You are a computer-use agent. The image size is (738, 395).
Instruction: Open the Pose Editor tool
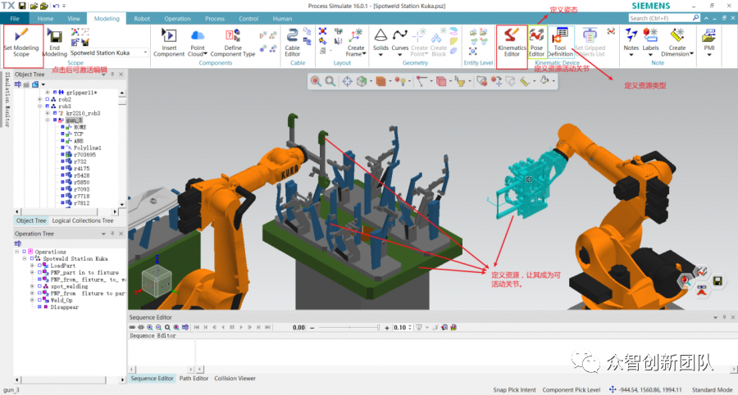tap(536, 36)
